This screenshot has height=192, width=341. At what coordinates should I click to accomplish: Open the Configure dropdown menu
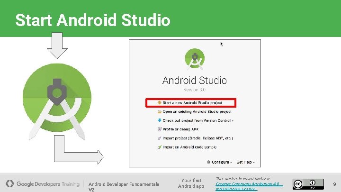[222, 162]
